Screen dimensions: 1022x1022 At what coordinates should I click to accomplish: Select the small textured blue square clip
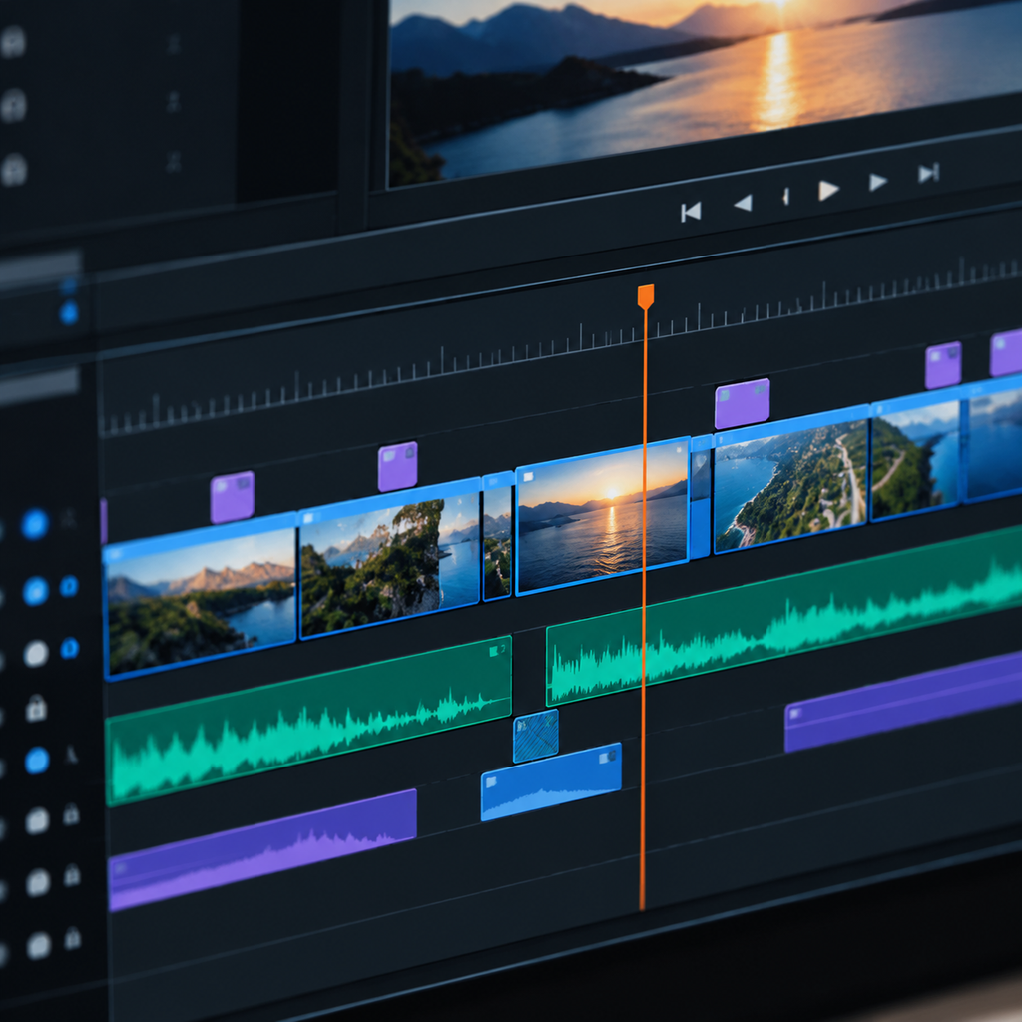tap(536, 736)
